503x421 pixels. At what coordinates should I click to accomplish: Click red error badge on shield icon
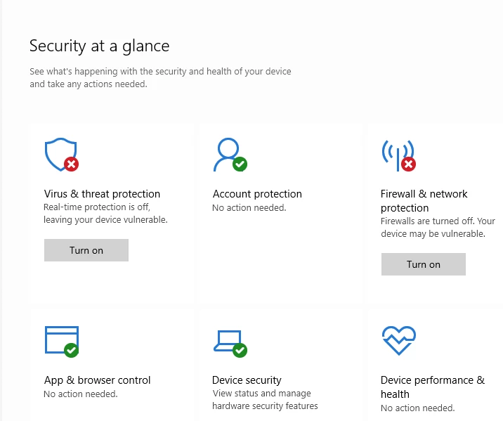coord(71,164)
